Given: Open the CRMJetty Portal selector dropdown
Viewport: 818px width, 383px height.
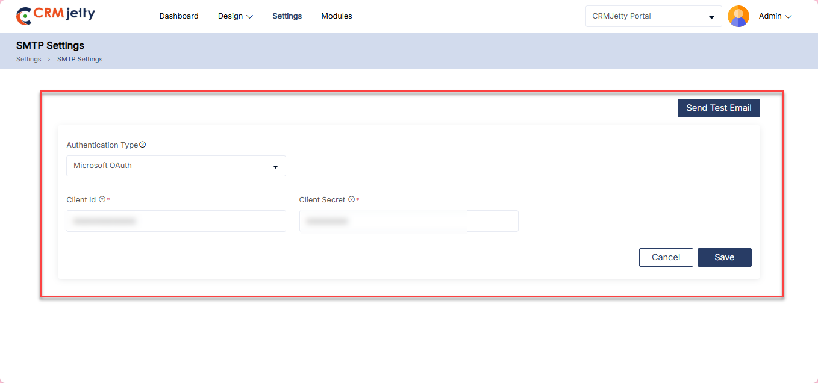Looking at the screenshot, I should click(653, 16).
